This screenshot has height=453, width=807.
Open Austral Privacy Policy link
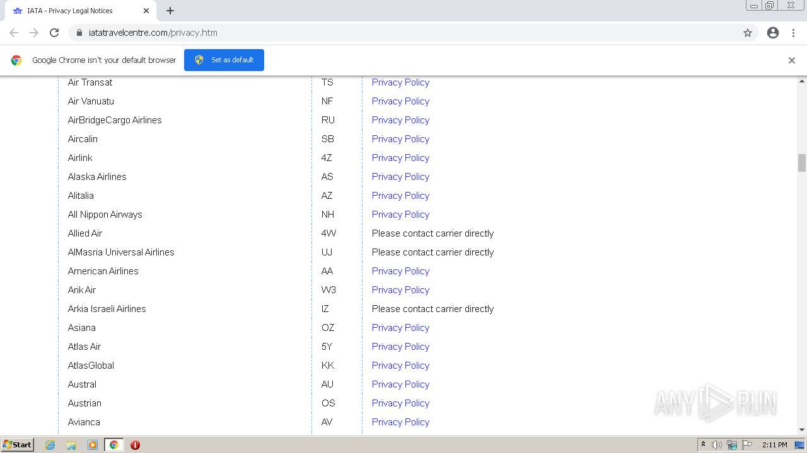pos(400,384)
